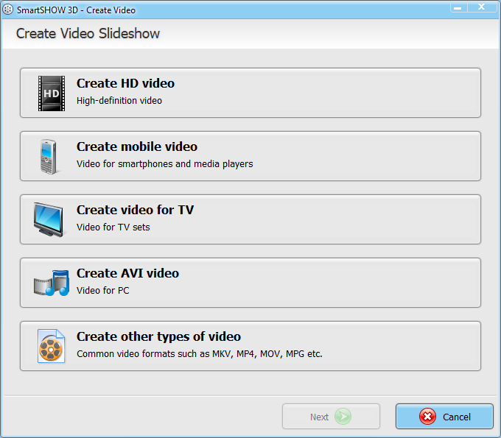Click the "Video for TV sets" description

113,227
